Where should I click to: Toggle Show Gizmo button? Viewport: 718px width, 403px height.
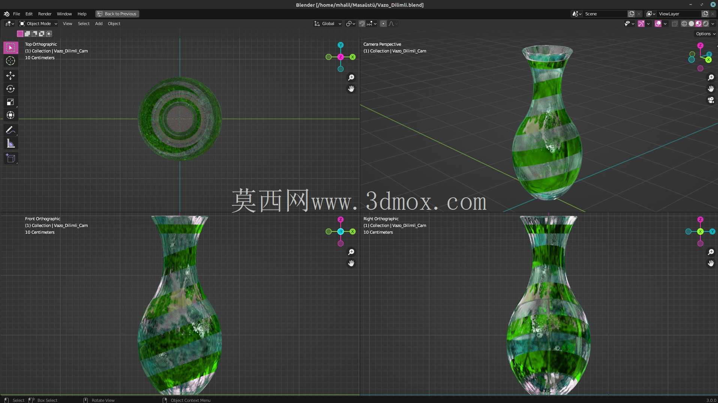[x=641, y=24]
